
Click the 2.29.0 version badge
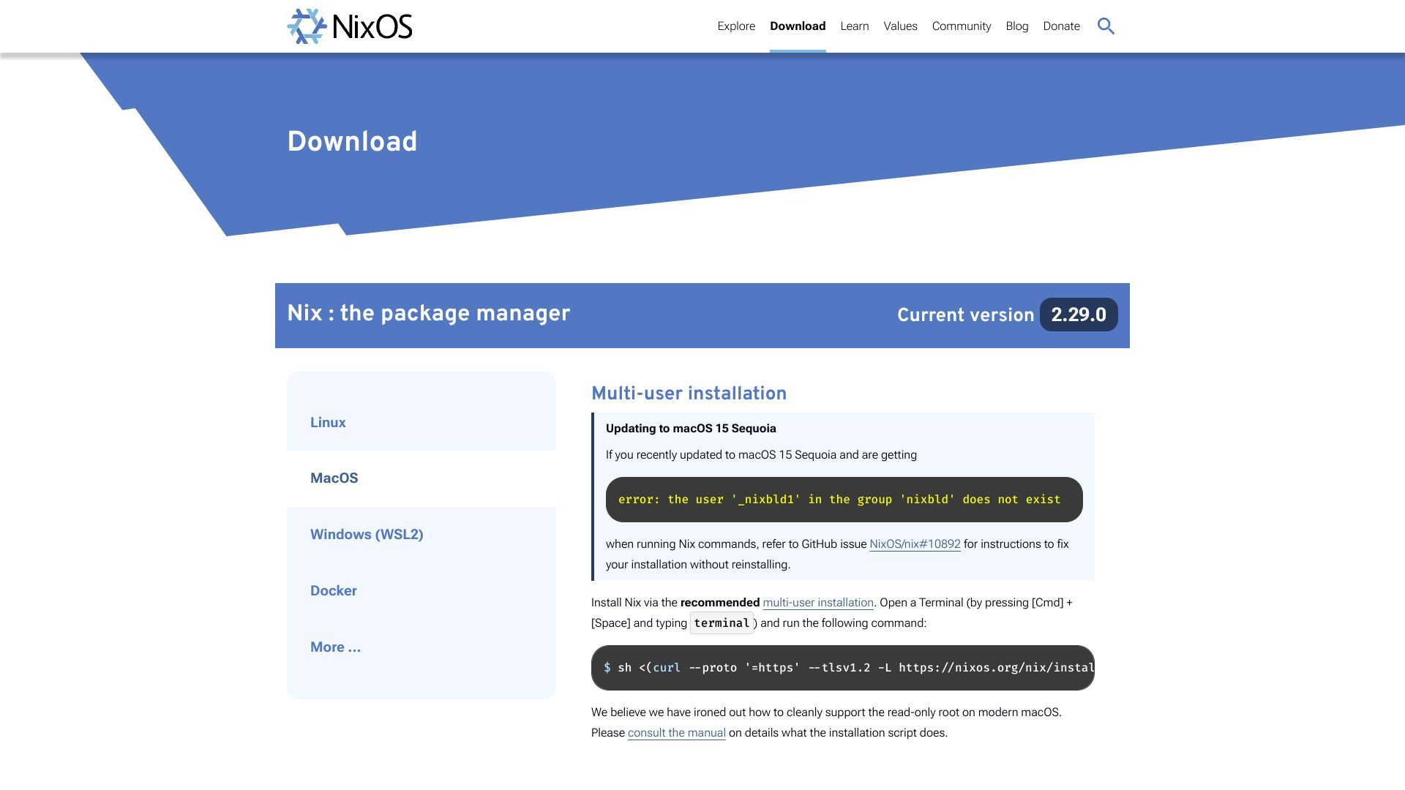pos(1079,315)
